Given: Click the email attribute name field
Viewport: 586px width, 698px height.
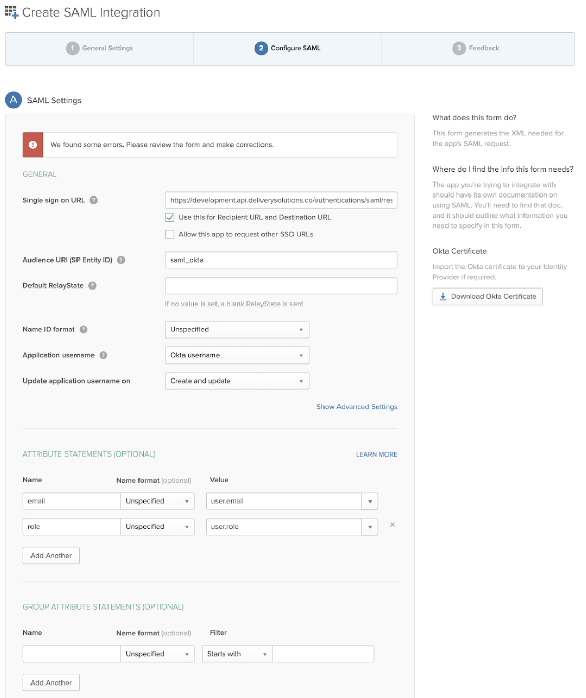Looking at the screenshot, I should coord(72,501).
